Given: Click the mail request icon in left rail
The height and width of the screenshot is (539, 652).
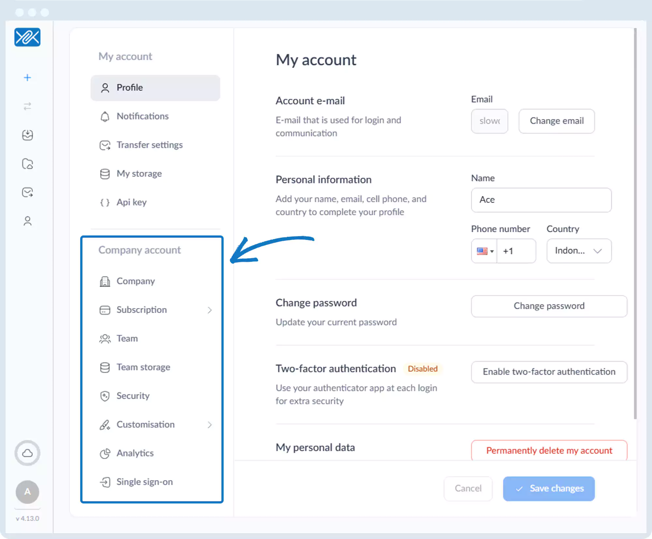Looking at the screenshot, I should pos(27,192).
